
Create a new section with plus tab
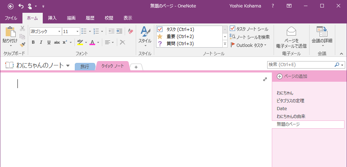[136, 67]
